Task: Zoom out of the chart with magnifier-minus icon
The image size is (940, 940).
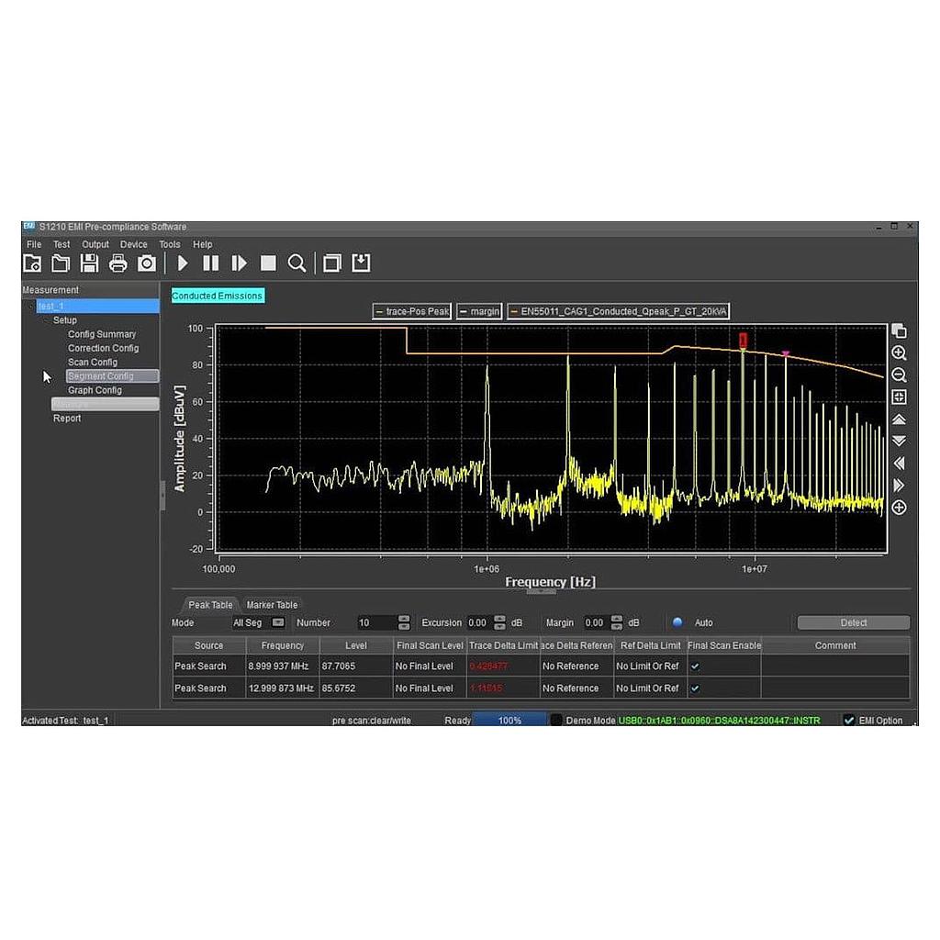Action: [x=899, y=375]
